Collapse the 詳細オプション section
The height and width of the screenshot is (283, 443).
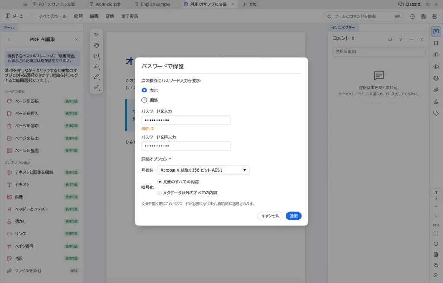(x=157, y=159)
